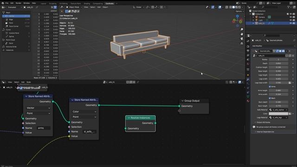
Task: Toggle the Back checkbox in modifier
Action: pyautogui.click(x=270, y=98)
